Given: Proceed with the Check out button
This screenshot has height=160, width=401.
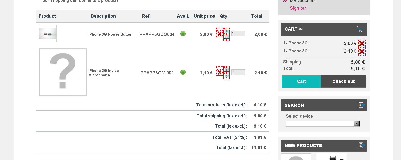Looking at the screenshot, I should coord(343,81).
